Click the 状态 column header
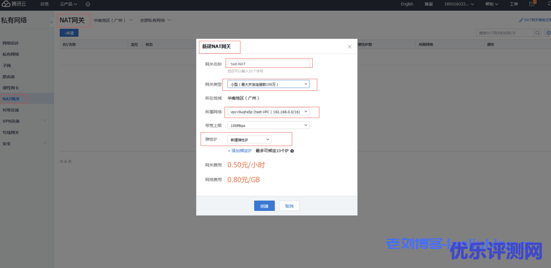Image resolution: width=551 pixels, height=268 pixels. (x=149, y=45)
